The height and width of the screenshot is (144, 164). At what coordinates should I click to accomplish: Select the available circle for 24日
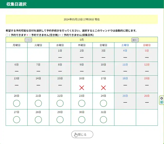click(104, 103)
